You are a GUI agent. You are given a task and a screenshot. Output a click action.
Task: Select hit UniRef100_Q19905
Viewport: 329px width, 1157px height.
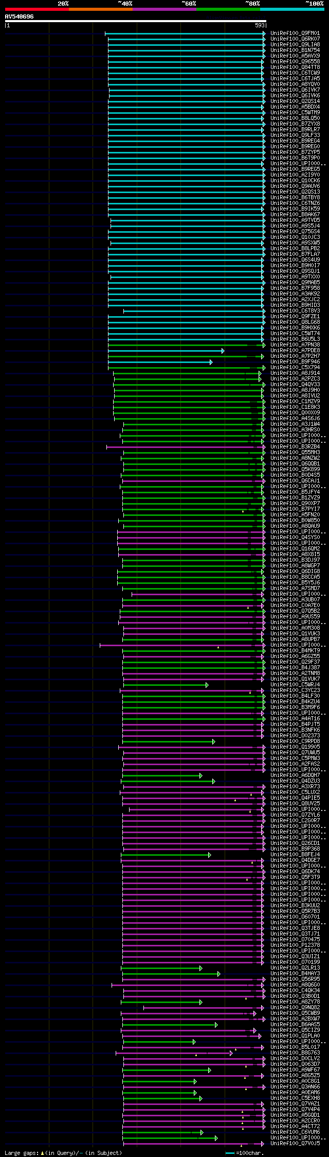tap(295, 747)
